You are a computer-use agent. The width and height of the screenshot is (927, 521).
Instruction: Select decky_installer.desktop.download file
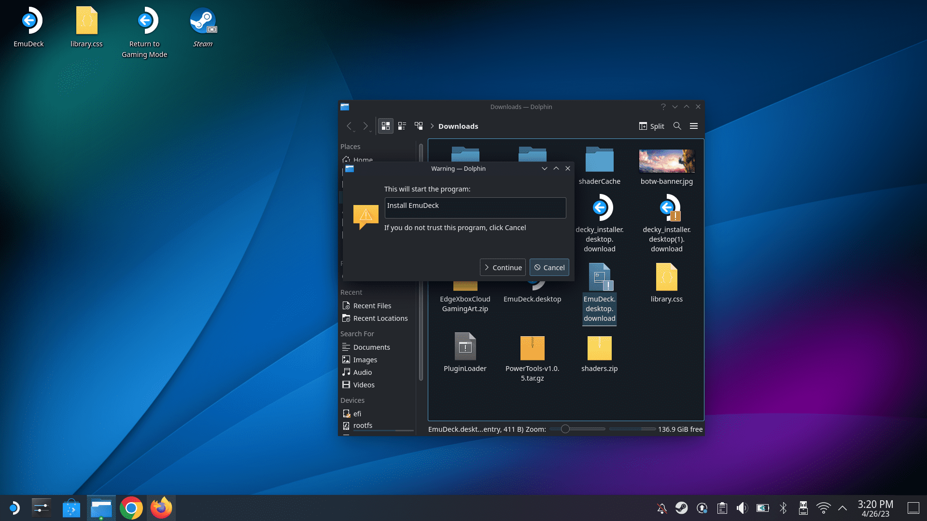(599, 223)
